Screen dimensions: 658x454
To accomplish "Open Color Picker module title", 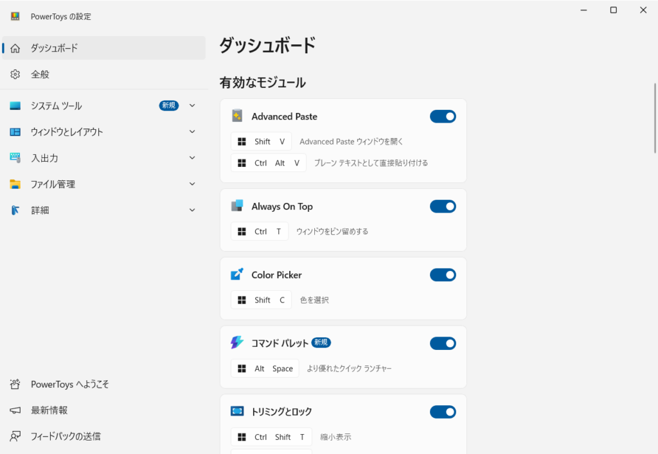I will tap(276, 275).
